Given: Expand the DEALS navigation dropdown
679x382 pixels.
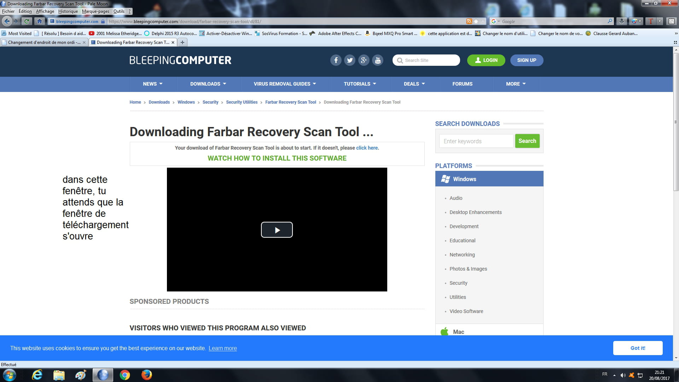Looking at the screenshot, I should (x=414, y=84).
